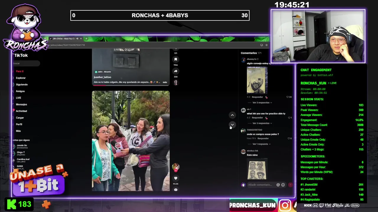Open 'Explorar' in the sidebar
378x212 pixels.
point(21,78)
